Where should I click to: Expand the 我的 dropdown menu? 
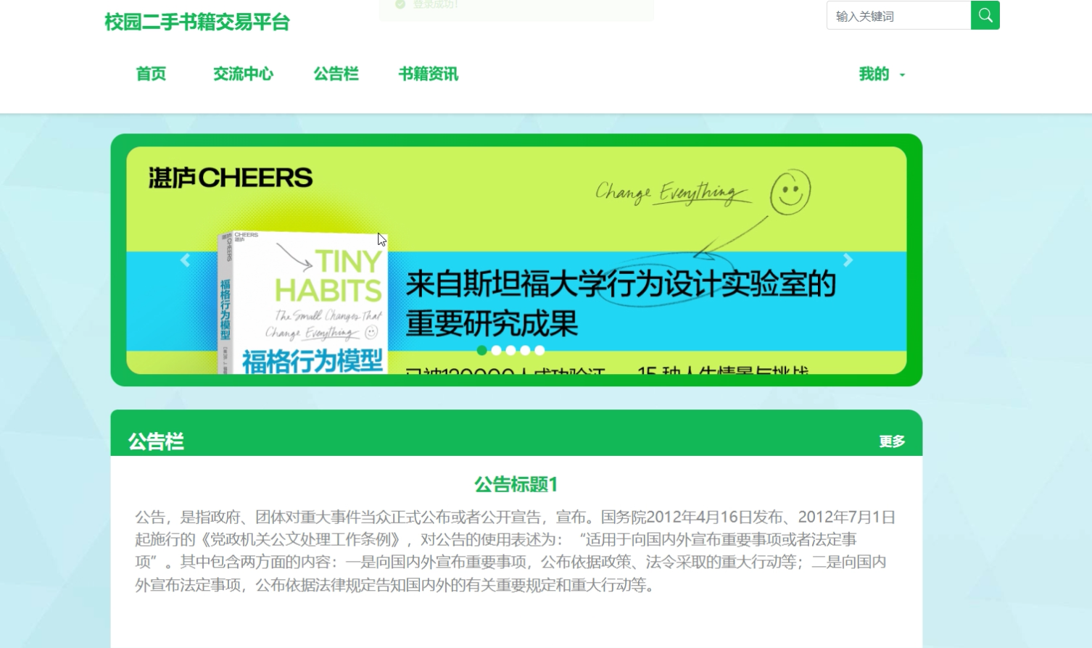click(882, 74)
